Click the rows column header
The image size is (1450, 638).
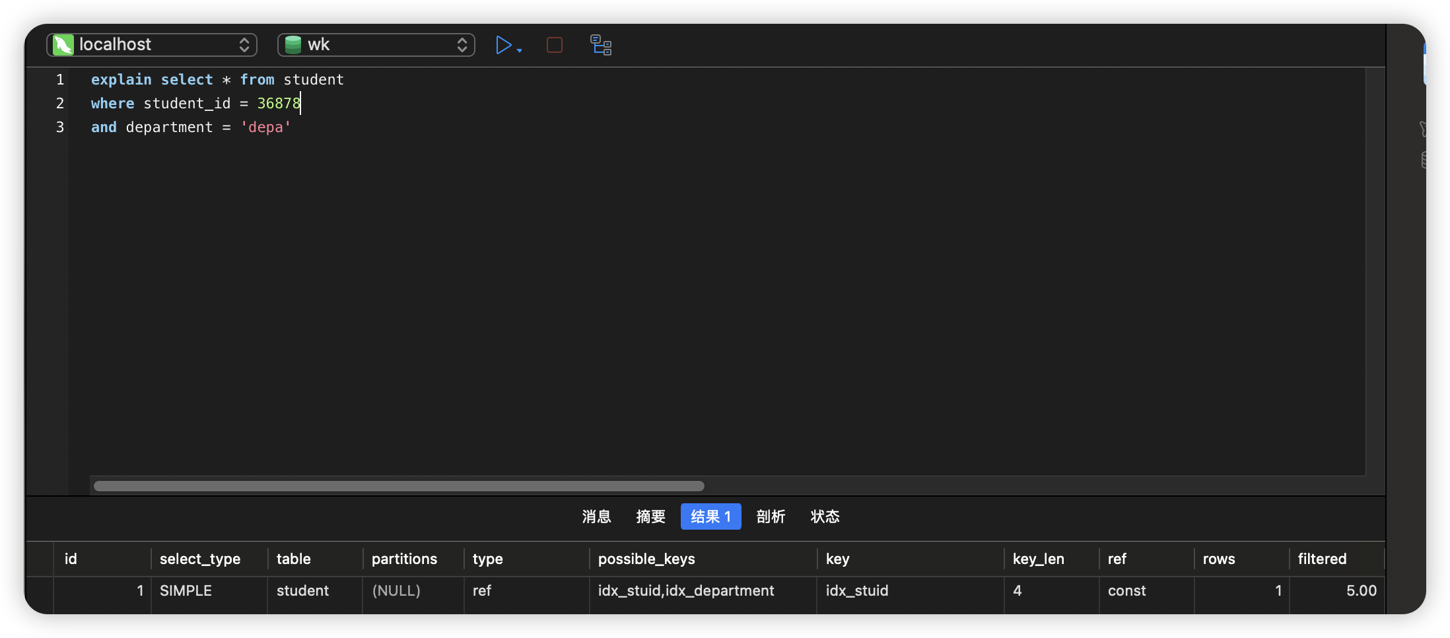[x=1242, y=559]
